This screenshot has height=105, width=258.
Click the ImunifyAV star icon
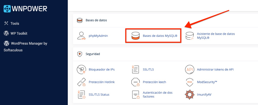pos(190,95)
